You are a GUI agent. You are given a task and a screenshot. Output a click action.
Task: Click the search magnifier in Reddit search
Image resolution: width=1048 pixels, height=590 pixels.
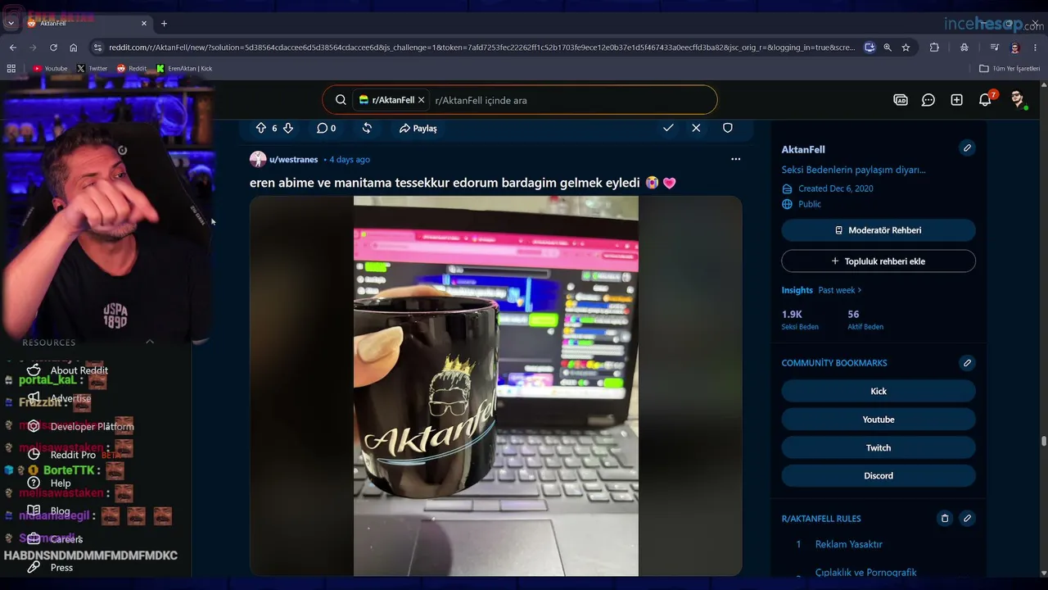click(341, 100)
